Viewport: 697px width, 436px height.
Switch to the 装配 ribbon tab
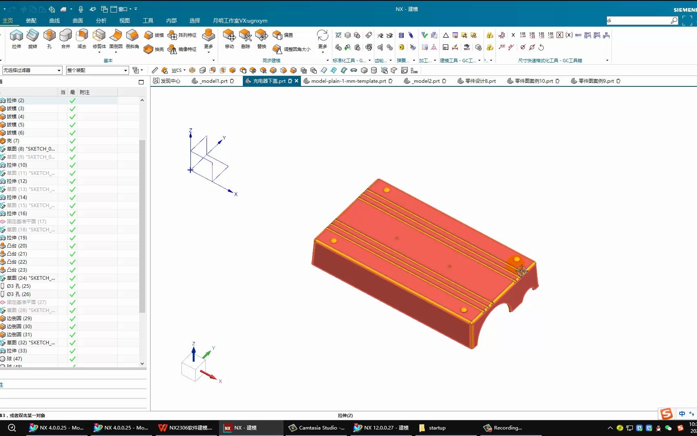tap(31, 21)
